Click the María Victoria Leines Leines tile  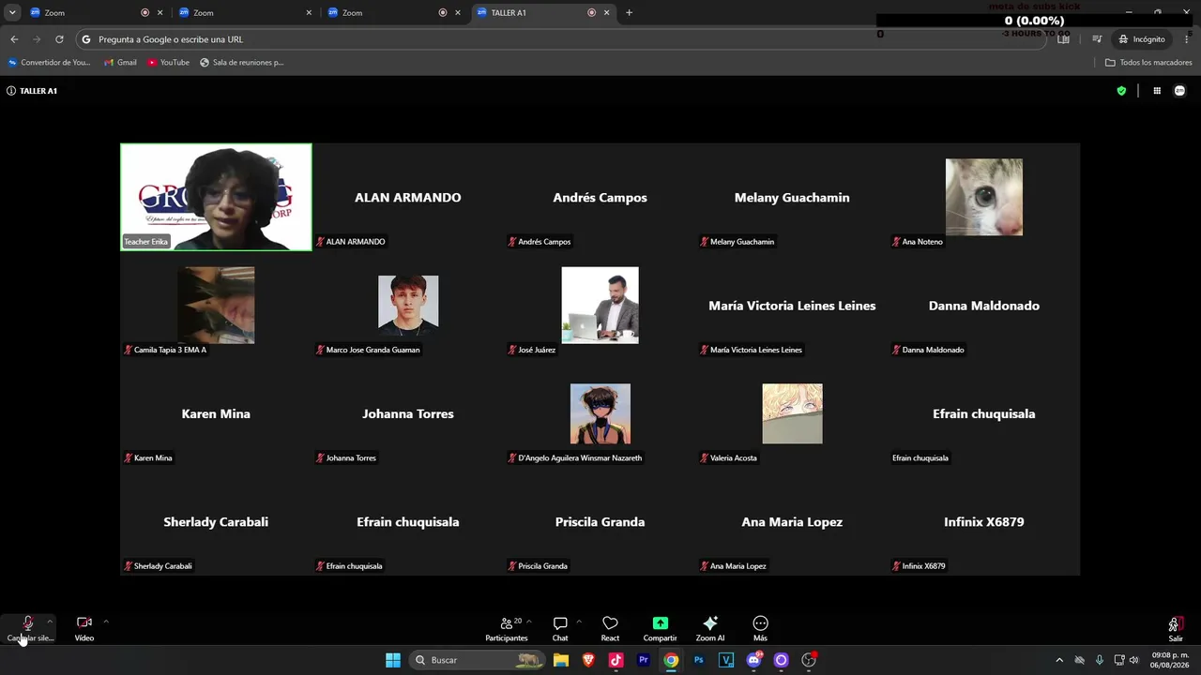pos(792,305)
